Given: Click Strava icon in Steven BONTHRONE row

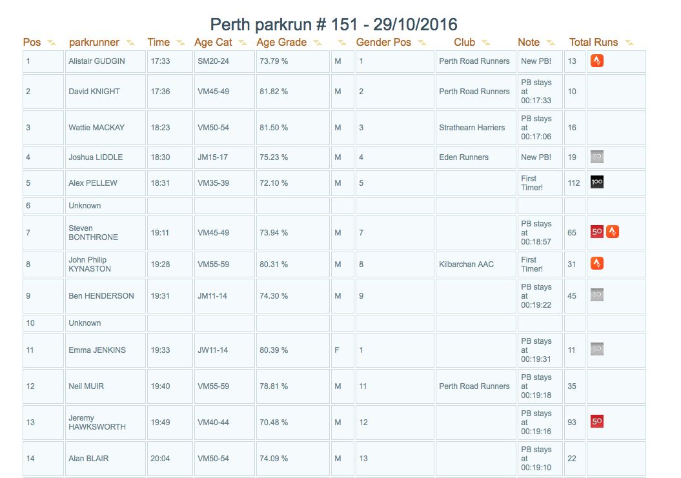Looking at the screenshot, I should (x=613, y=232).
